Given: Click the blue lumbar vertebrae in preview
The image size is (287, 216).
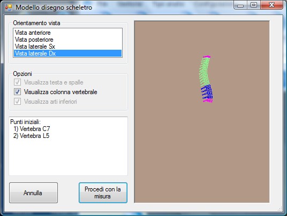Looking at the screenshot, I should [x=207, y=92].
